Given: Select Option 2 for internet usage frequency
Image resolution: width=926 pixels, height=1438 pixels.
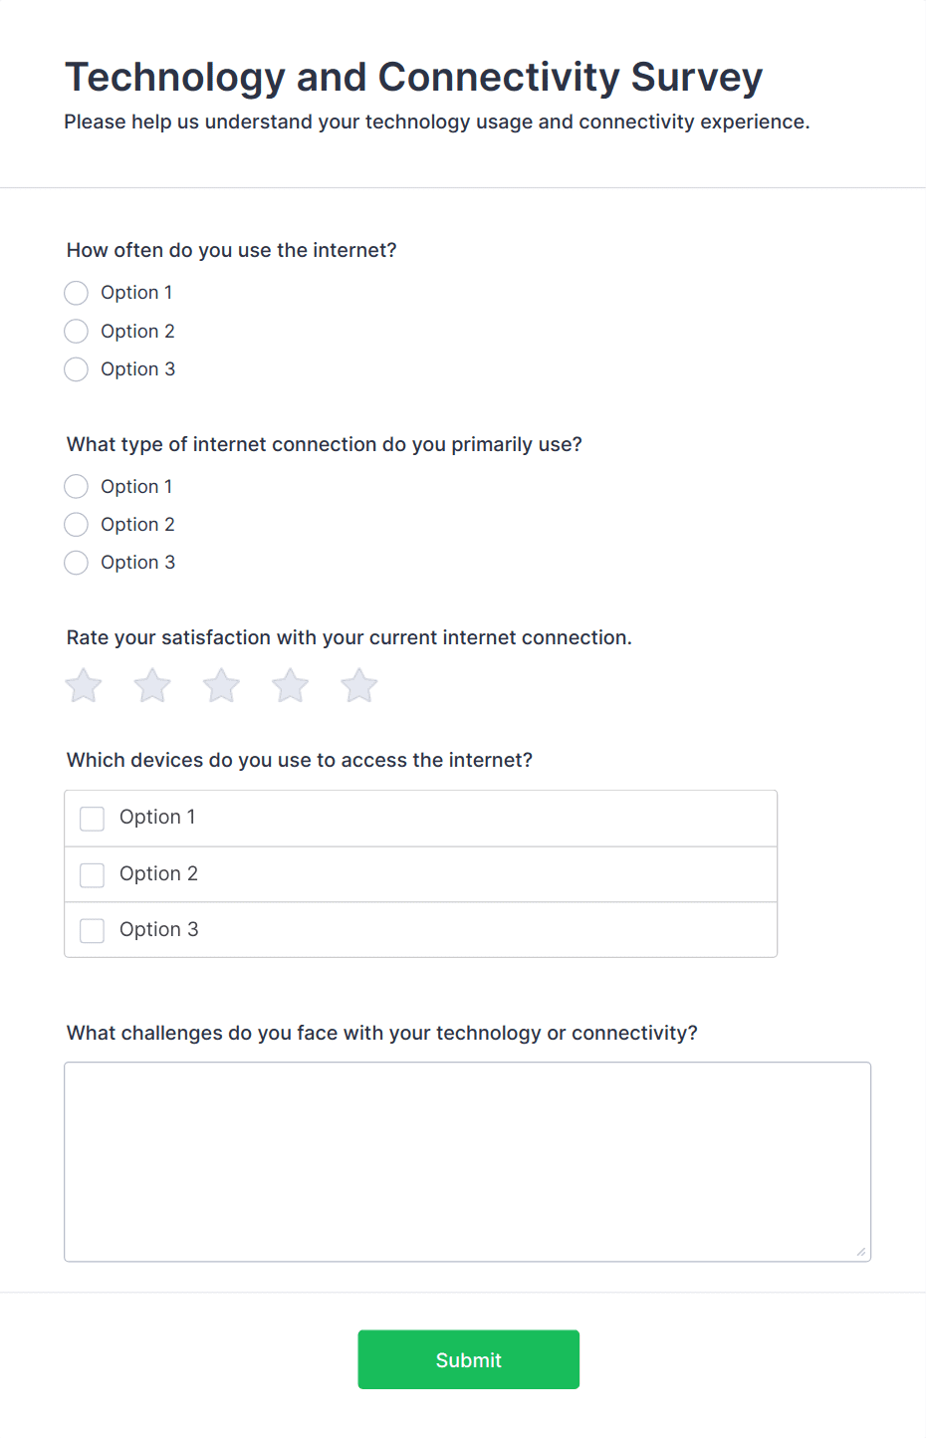Looking at the screenshot, I should point(76,331).
